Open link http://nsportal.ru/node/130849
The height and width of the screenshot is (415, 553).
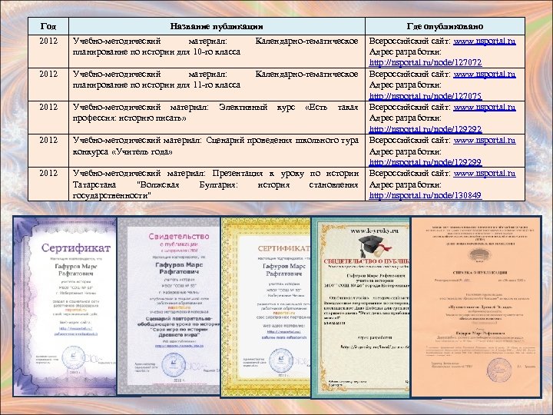(x=426, y=195)
